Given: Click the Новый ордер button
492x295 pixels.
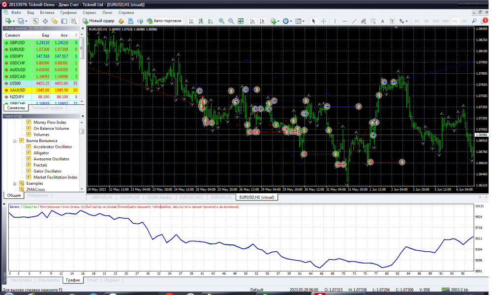Looking at the screenshot, I should [x=98, y=21].
